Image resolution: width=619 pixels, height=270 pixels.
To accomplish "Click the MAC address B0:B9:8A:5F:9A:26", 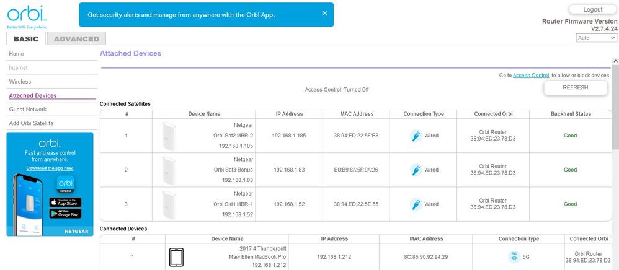I will [356, 170].
